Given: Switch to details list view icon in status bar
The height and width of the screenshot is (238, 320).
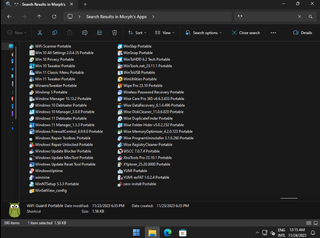Looking at the screenshot, I should (x=309, y=223).
